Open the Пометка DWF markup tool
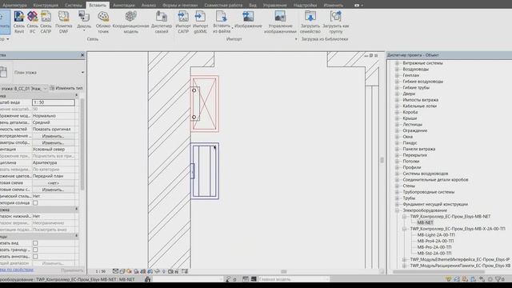Image resolution: width=512 pixels, height=288 pixels. [x=64, y=22]
